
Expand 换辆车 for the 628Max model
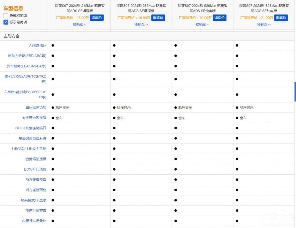[264, 25]
